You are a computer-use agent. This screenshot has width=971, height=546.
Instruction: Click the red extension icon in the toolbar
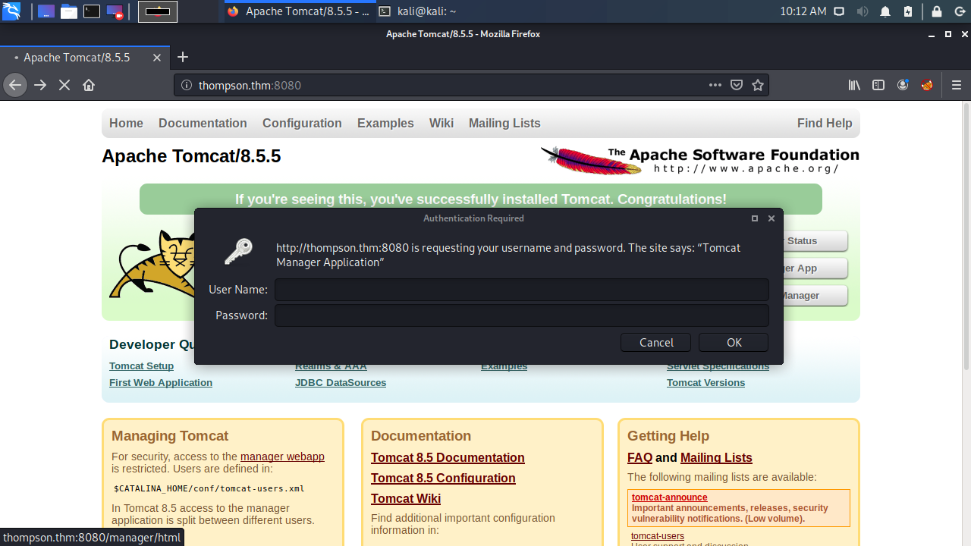click(x=927, y=85)
